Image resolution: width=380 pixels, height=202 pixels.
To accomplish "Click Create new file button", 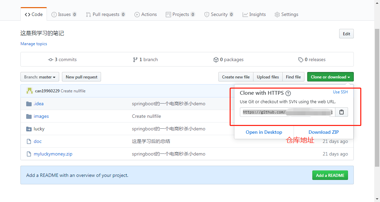I will (x=236, y=77).
